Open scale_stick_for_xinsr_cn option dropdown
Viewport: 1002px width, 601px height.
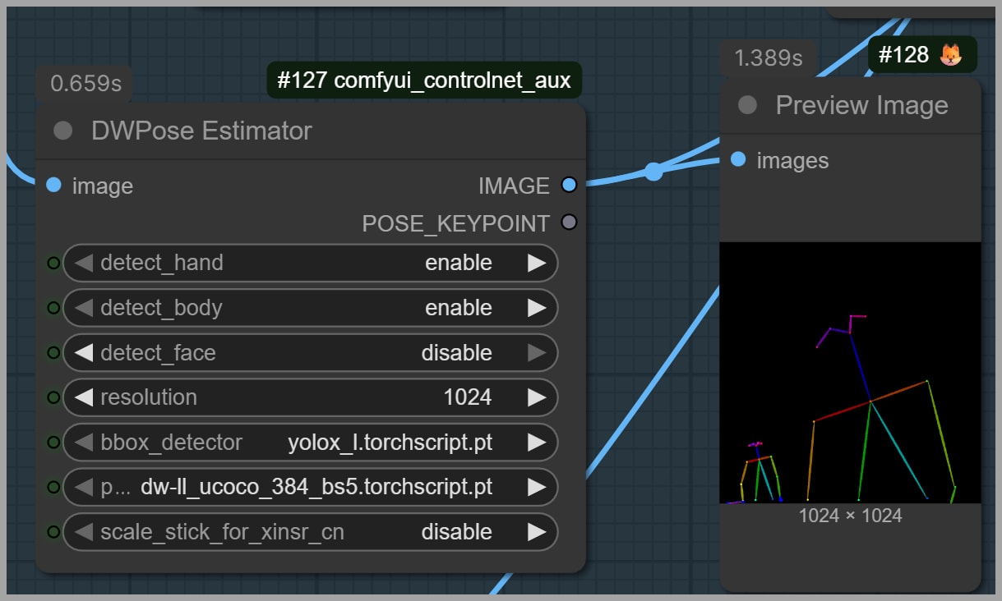click(456, 532)
